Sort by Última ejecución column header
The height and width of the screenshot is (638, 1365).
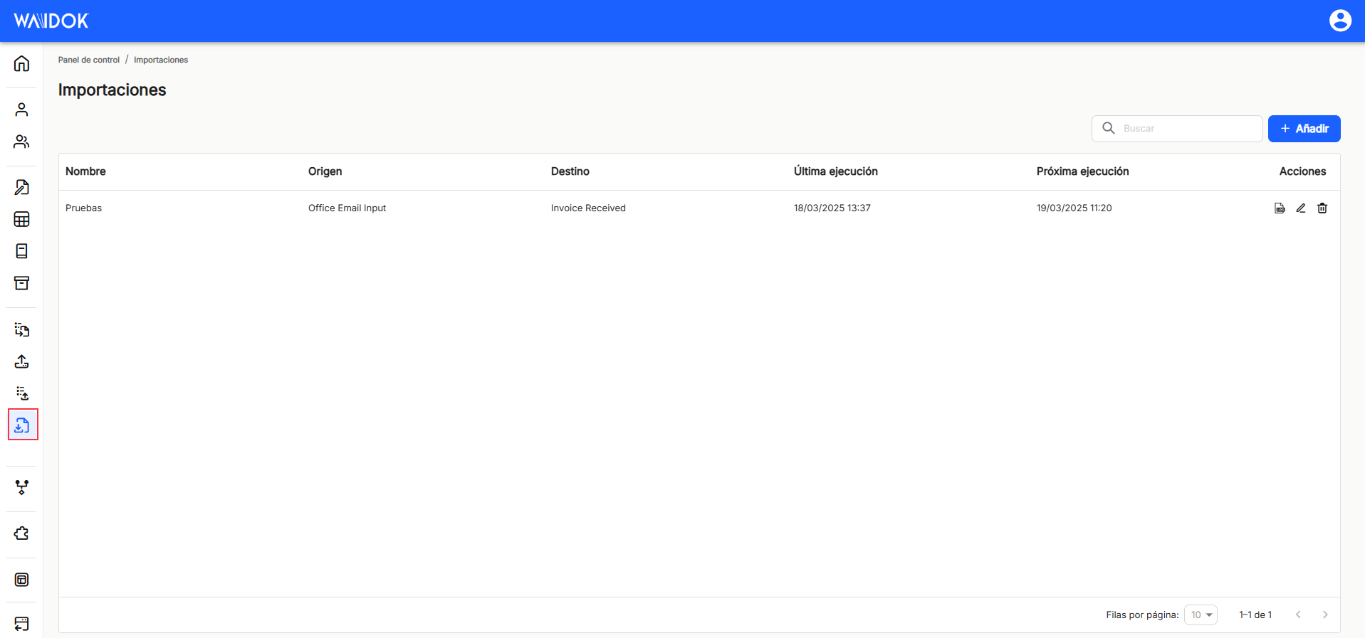pos(836,171)
